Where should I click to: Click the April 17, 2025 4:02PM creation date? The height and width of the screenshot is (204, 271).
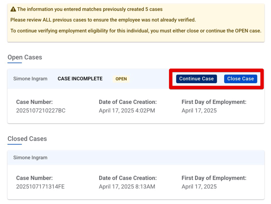(127, 111)
